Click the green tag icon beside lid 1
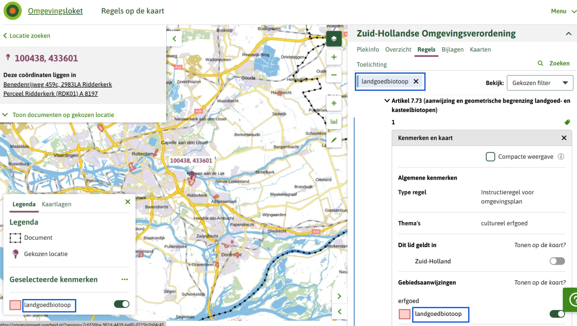The image size is (577, 326). (567, 122)
